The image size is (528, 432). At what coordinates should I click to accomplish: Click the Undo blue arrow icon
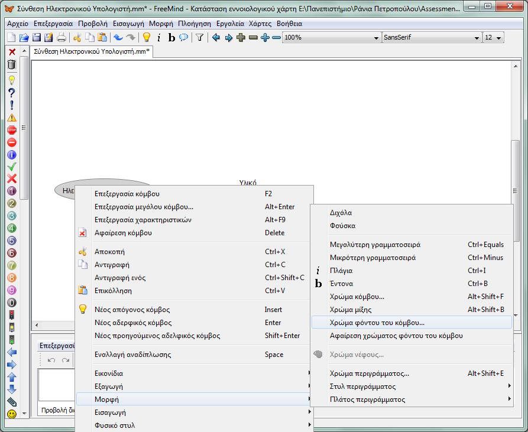click(118, 37)
